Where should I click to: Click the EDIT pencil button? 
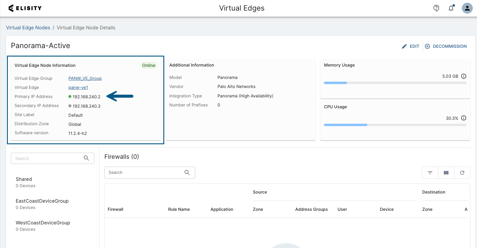click(x=410, y=46)
